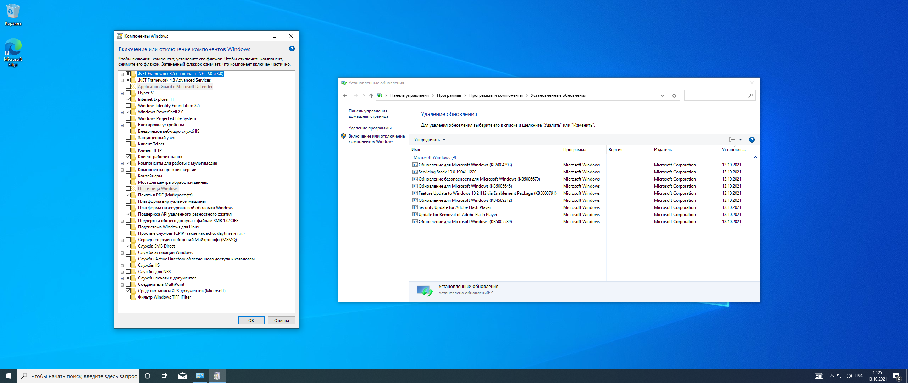Open Task View on taskbar

click(x=165, y=376)
